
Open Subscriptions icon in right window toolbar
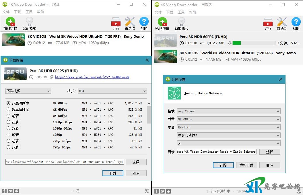[x=268, y=22]
